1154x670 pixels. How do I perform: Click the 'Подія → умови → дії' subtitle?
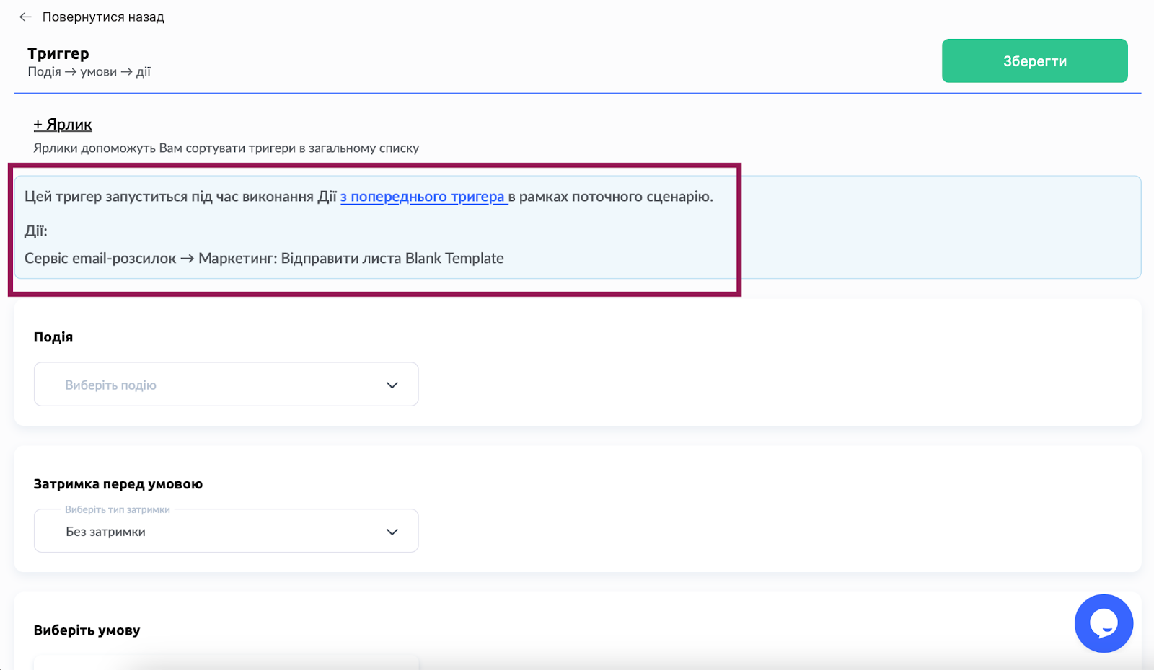[x=89, y=72]
